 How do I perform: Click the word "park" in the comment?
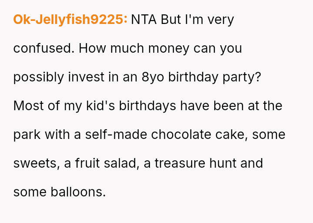tap(27, 135)
